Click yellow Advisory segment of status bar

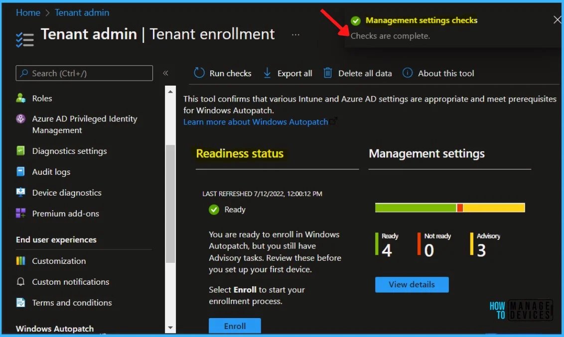point(493,208)
